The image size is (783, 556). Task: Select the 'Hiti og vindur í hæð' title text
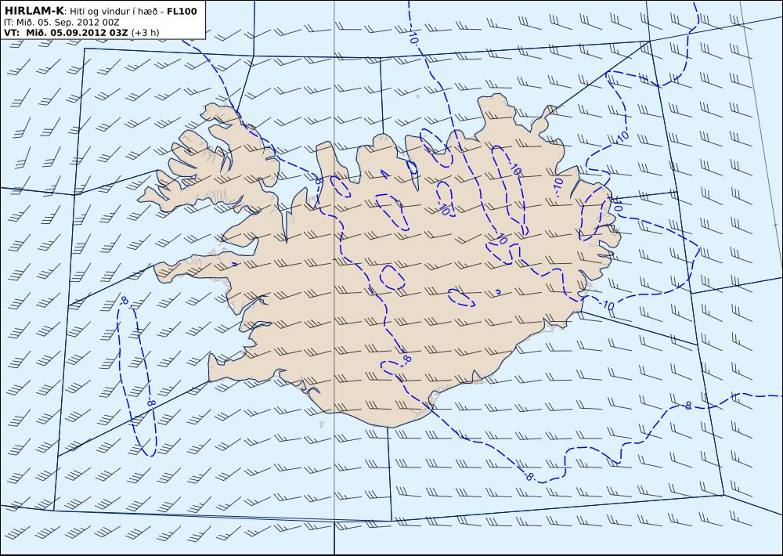[x=114, y=12]
